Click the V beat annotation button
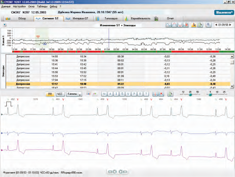This screenshot has width=235, height=177. [x=128, y=94]
